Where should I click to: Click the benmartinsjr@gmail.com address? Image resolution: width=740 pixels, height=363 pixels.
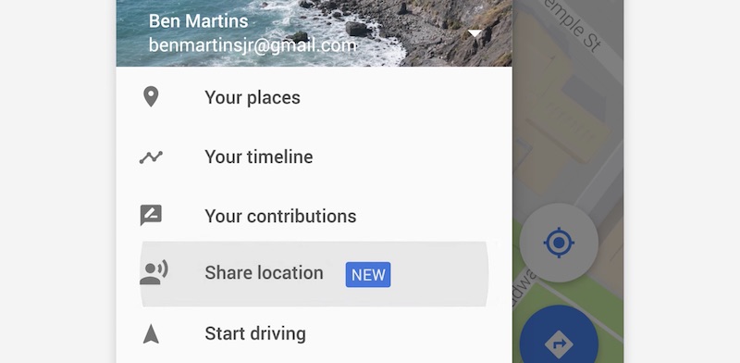tap(253, 45)
